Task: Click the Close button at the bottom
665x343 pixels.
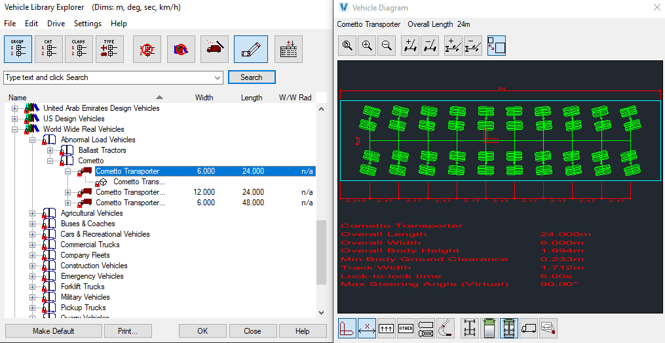Action: [x=253, y=331]
